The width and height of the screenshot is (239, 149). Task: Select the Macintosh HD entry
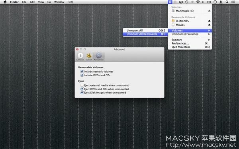click(190, 11)
